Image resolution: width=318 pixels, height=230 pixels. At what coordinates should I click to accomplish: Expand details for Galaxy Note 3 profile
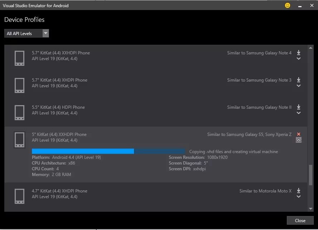point(299,86)
